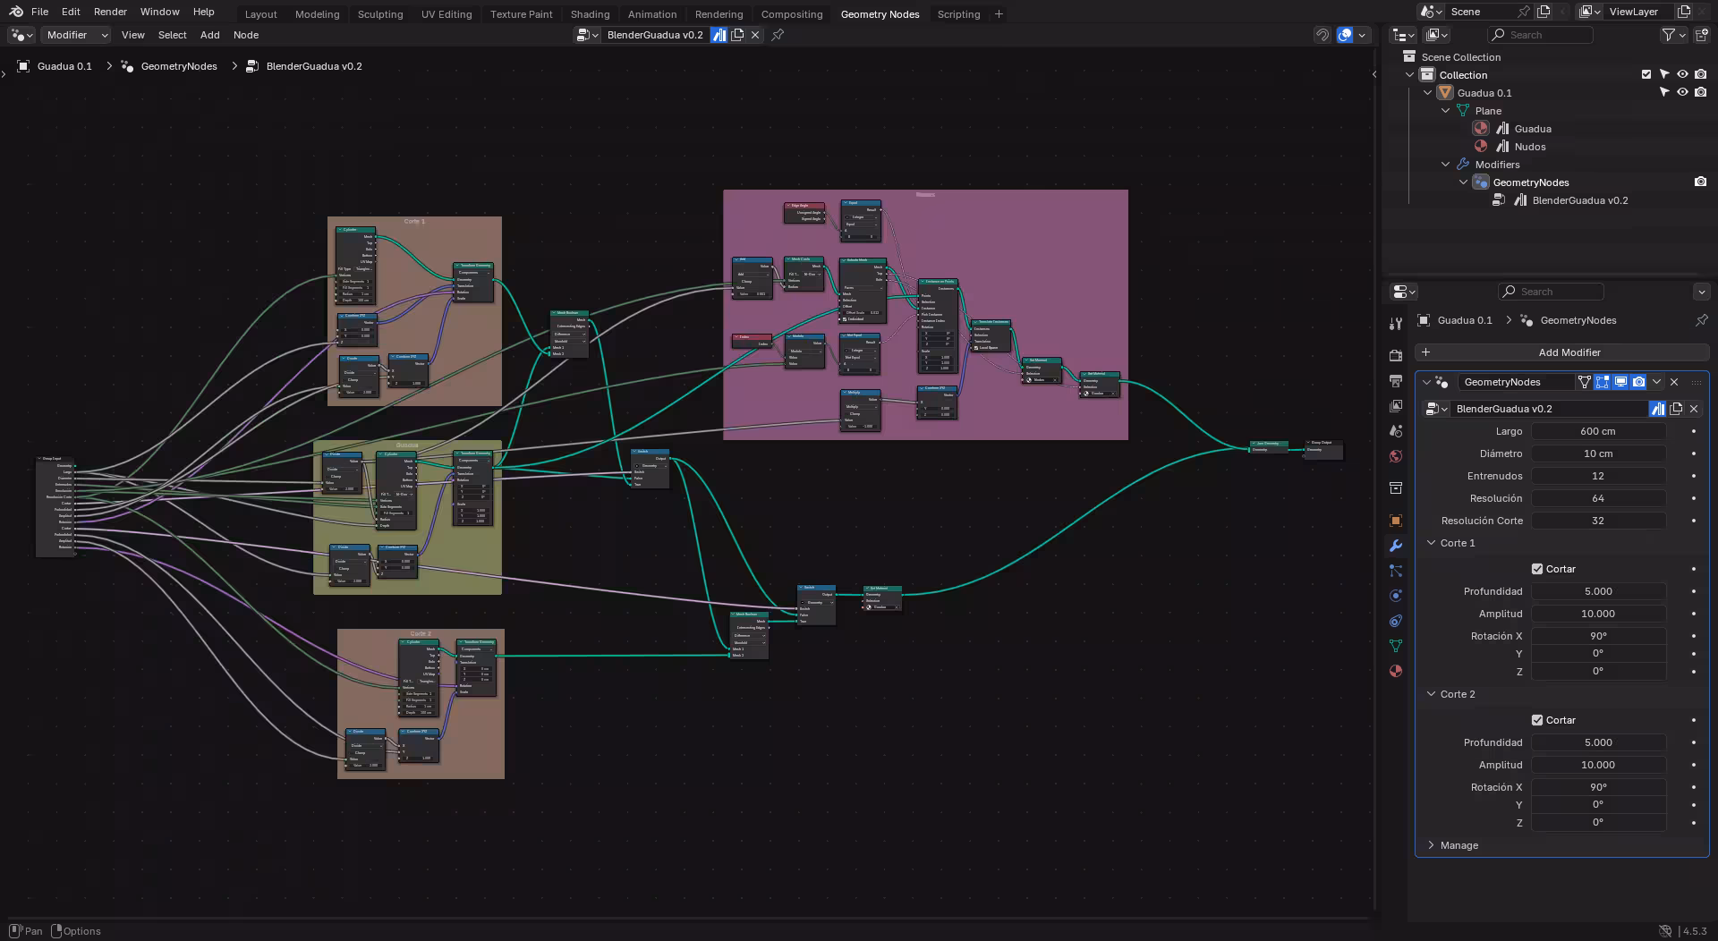Click the Physics properties tab icon

[x=1395, y=596]
